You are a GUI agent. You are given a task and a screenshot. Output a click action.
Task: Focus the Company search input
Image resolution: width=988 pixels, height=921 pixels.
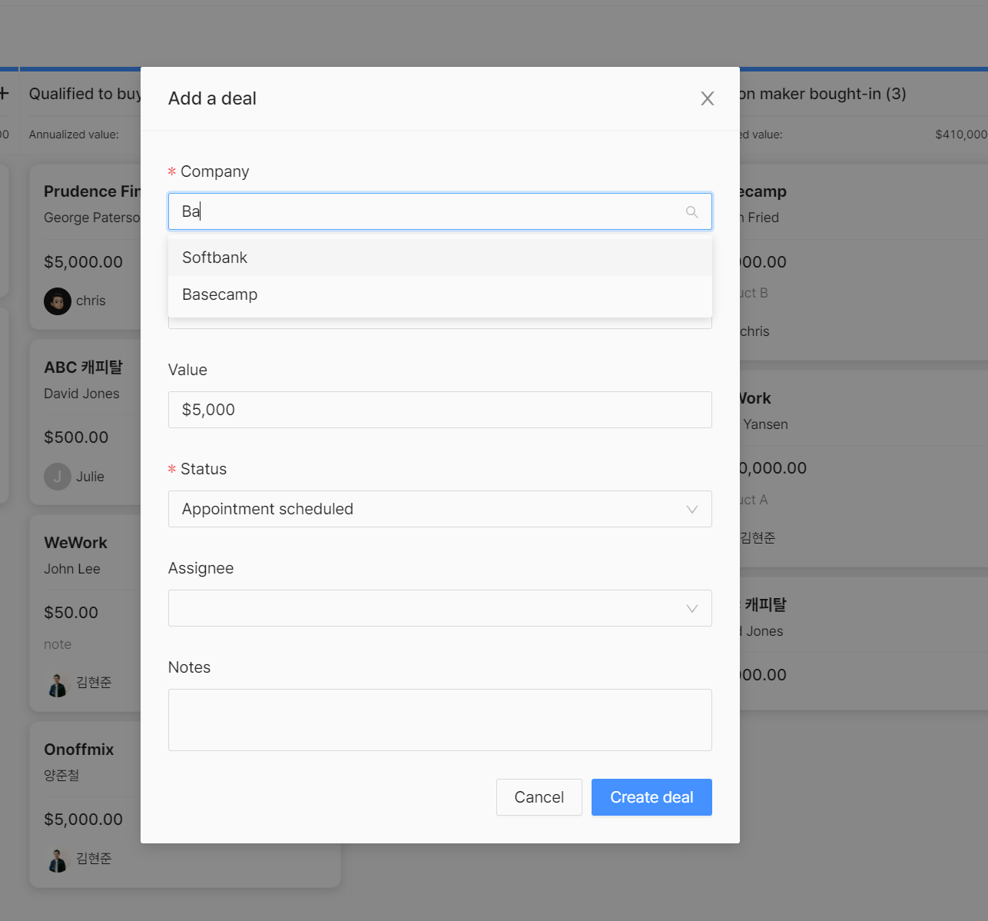[x=440, y=211]
